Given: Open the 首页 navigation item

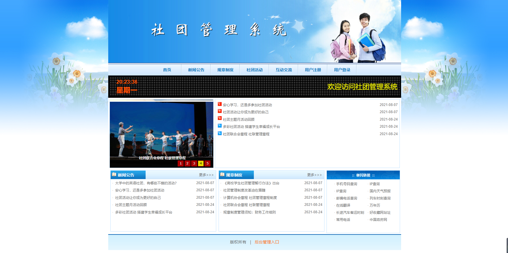Looking at the screenshot, I should tap(167, 70).
